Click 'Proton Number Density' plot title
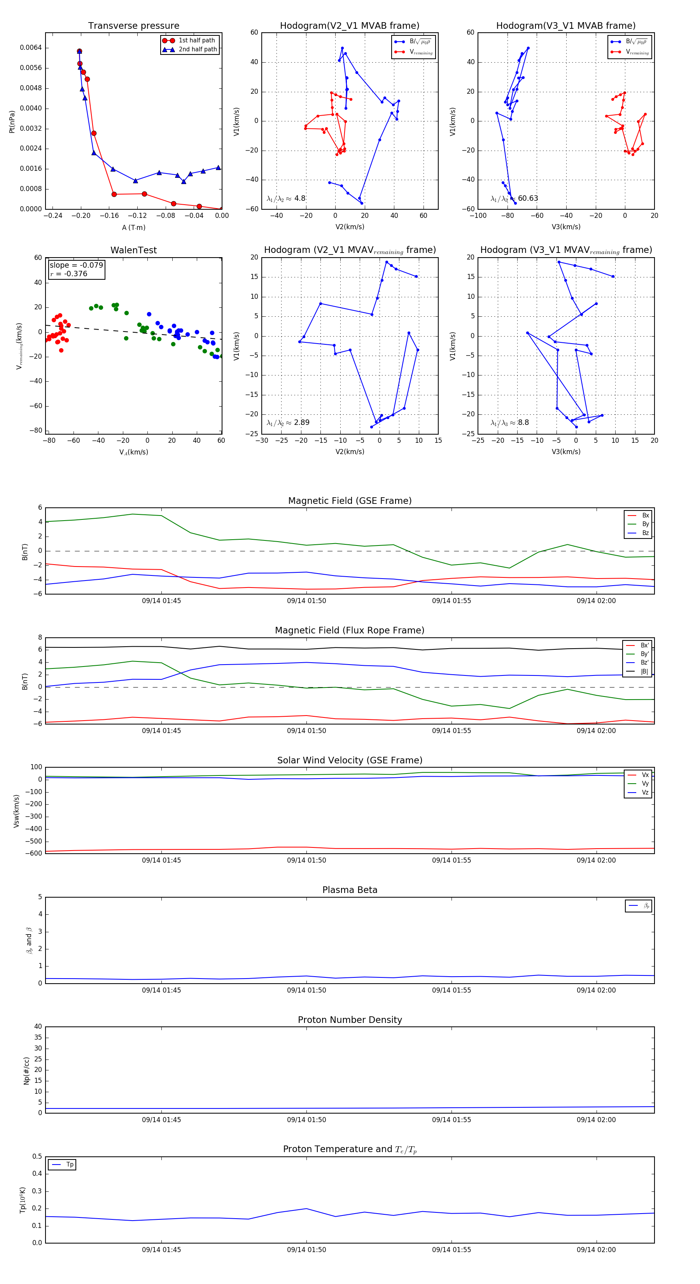This screenshot has width=700, height=1284. (350, 1020)
